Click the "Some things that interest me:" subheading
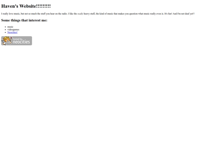The width and height of the screenshot is (197, 148). 24,20
